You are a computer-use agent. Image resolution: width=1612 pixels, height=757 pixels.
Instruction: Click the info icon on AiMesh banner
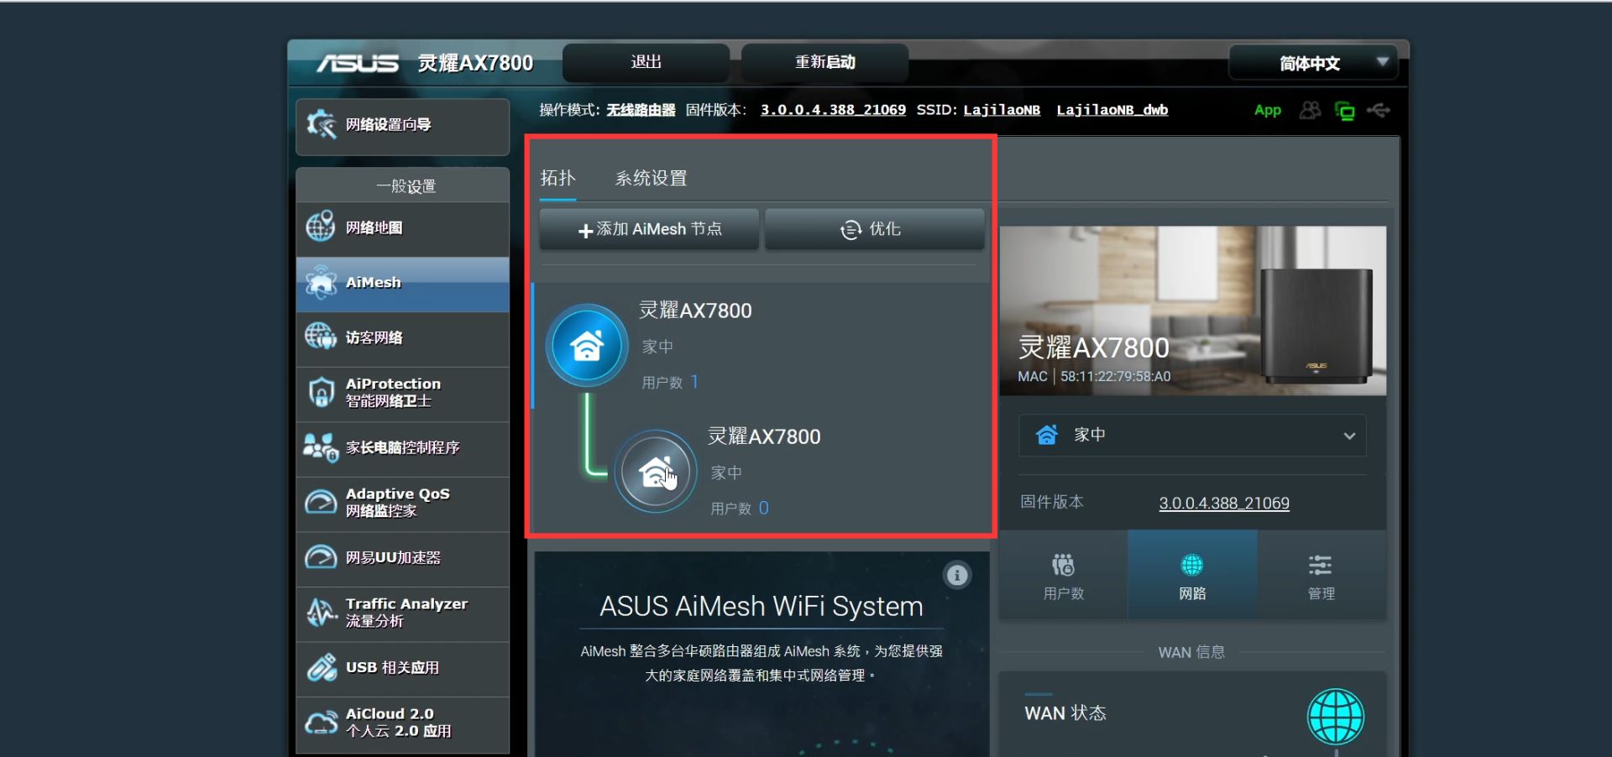[957, 575]
